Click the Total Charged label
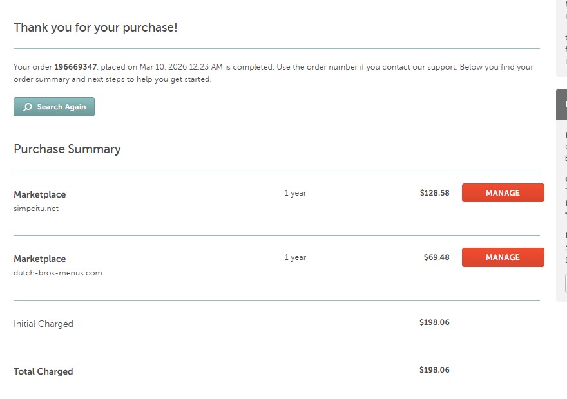Viewport: 567px width, 399px height. [43, 372]
